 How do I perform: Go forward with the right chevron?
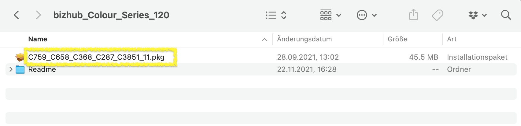click(x=38, y=15)
